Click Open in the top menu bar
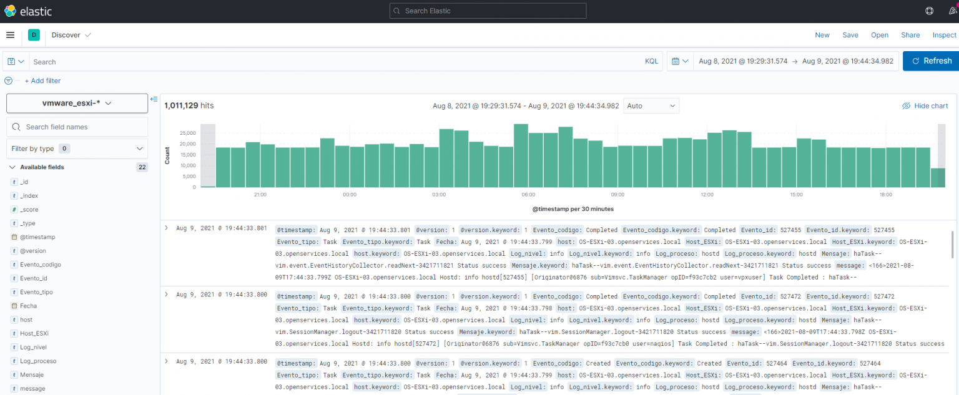This screenshot has height=395, width=959. (880, 35)
